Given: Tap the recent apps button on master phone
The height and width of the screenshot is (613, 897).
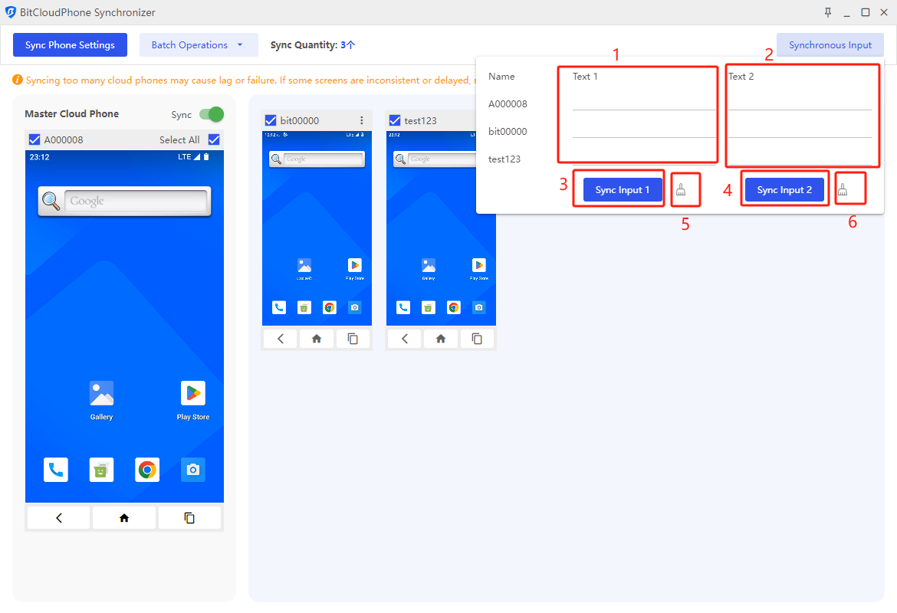Looking at the screenshot, I should 189,518.
